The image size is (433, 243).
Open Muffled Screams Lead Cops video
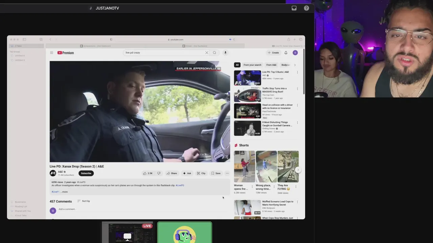point(247,207)
